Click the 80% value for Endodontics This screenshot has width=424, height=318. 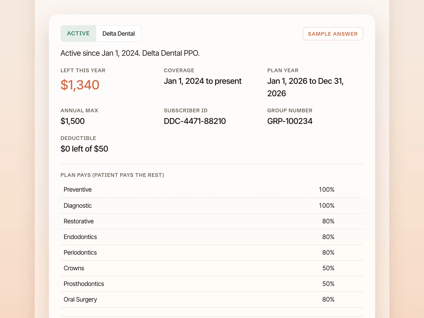[328, 237]
